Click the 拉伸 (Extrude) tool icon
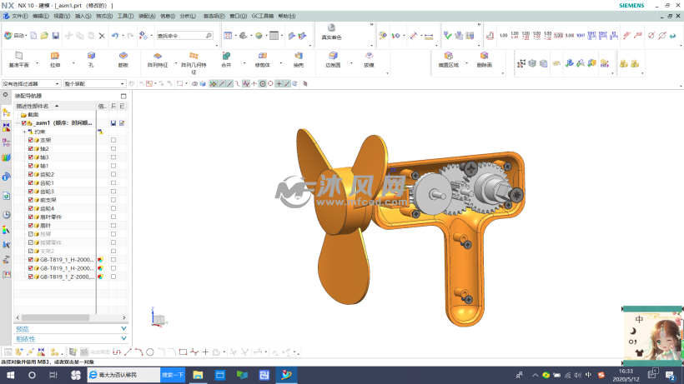The image size is (684, 384). pos(55,56)
